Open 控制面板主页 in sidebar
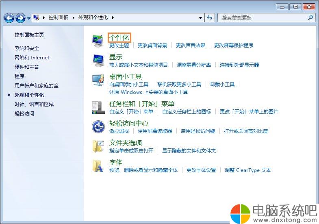The height and width of the screenshot is (224, 319). click(29, 35)
